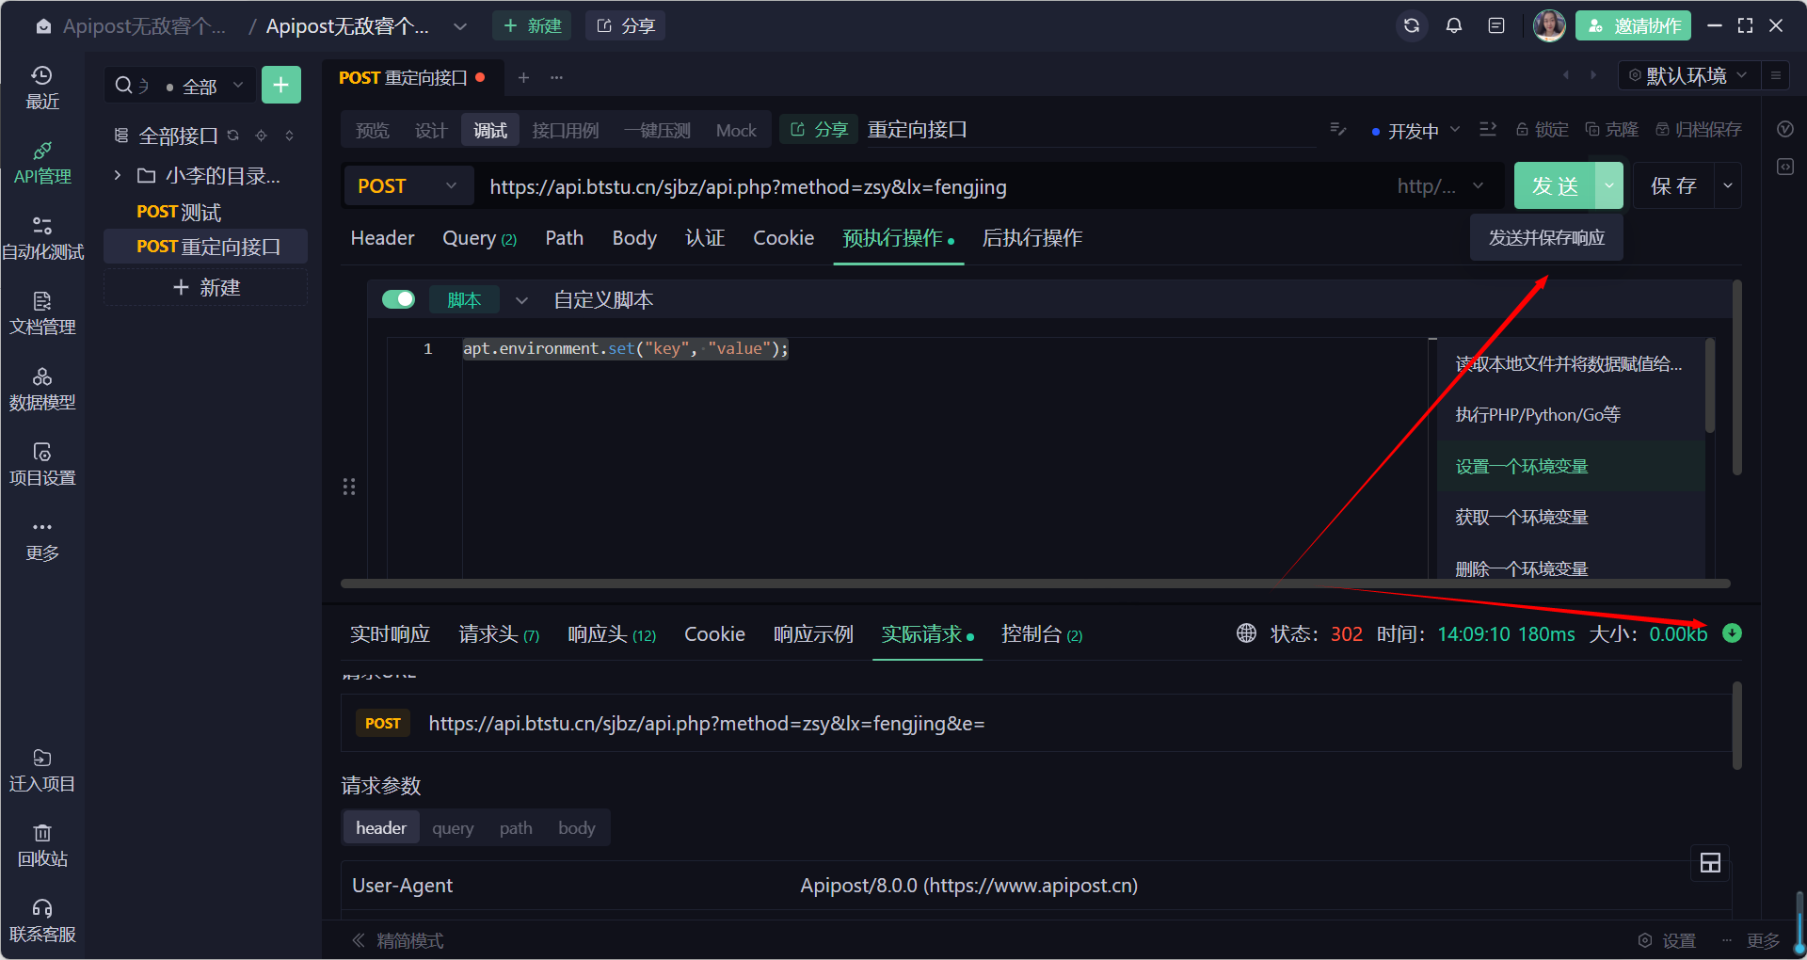Select the query request parameter tab
Image resolution: width=1807 pixels, height=960 pixels.
click(x=453, y=828)
